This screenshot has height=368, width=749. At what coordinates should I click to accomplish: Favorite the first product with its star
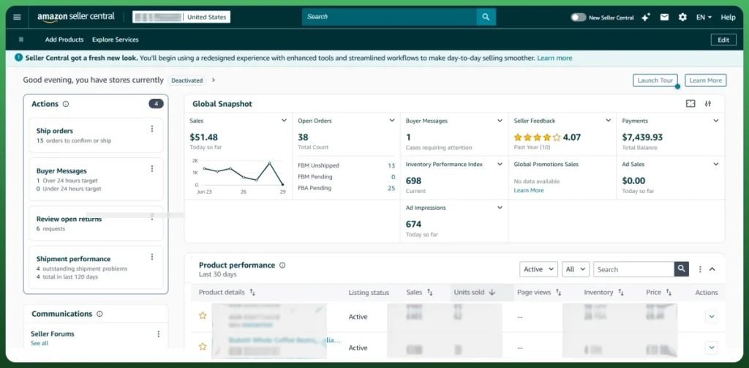pyautogui.click(x=203, y=315)
